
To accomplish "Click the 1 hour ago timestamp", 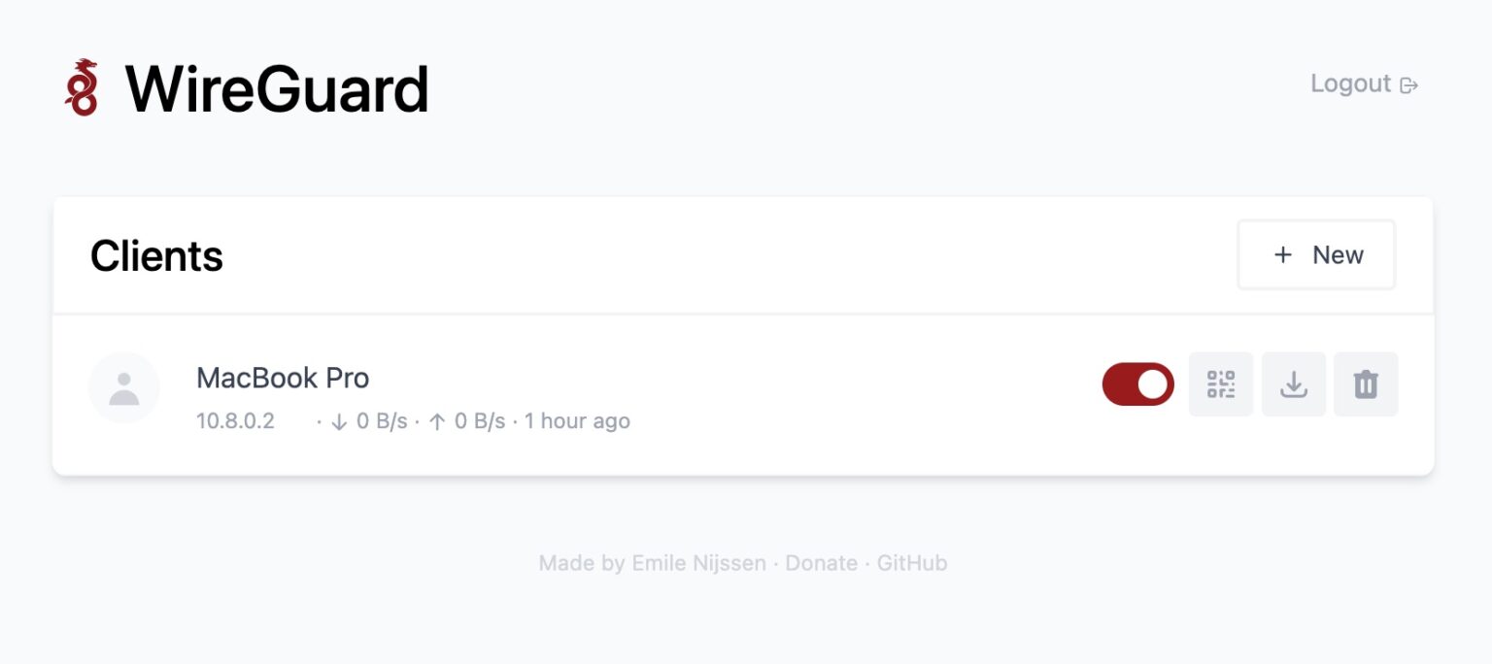I will click(577, 421).
